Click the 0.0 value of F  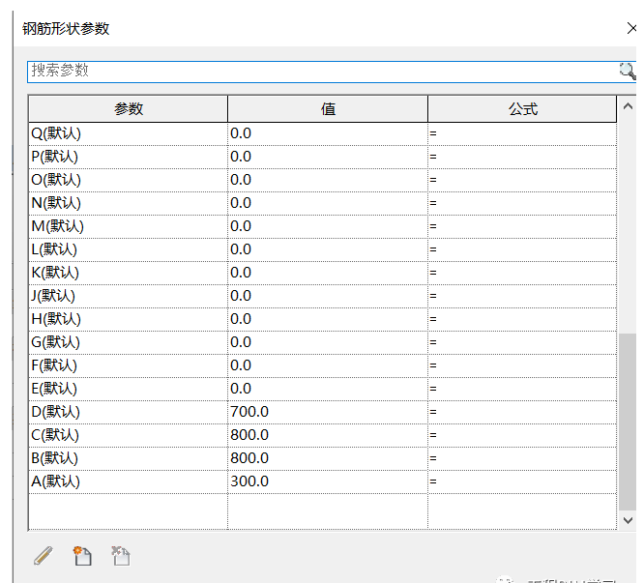328,365
